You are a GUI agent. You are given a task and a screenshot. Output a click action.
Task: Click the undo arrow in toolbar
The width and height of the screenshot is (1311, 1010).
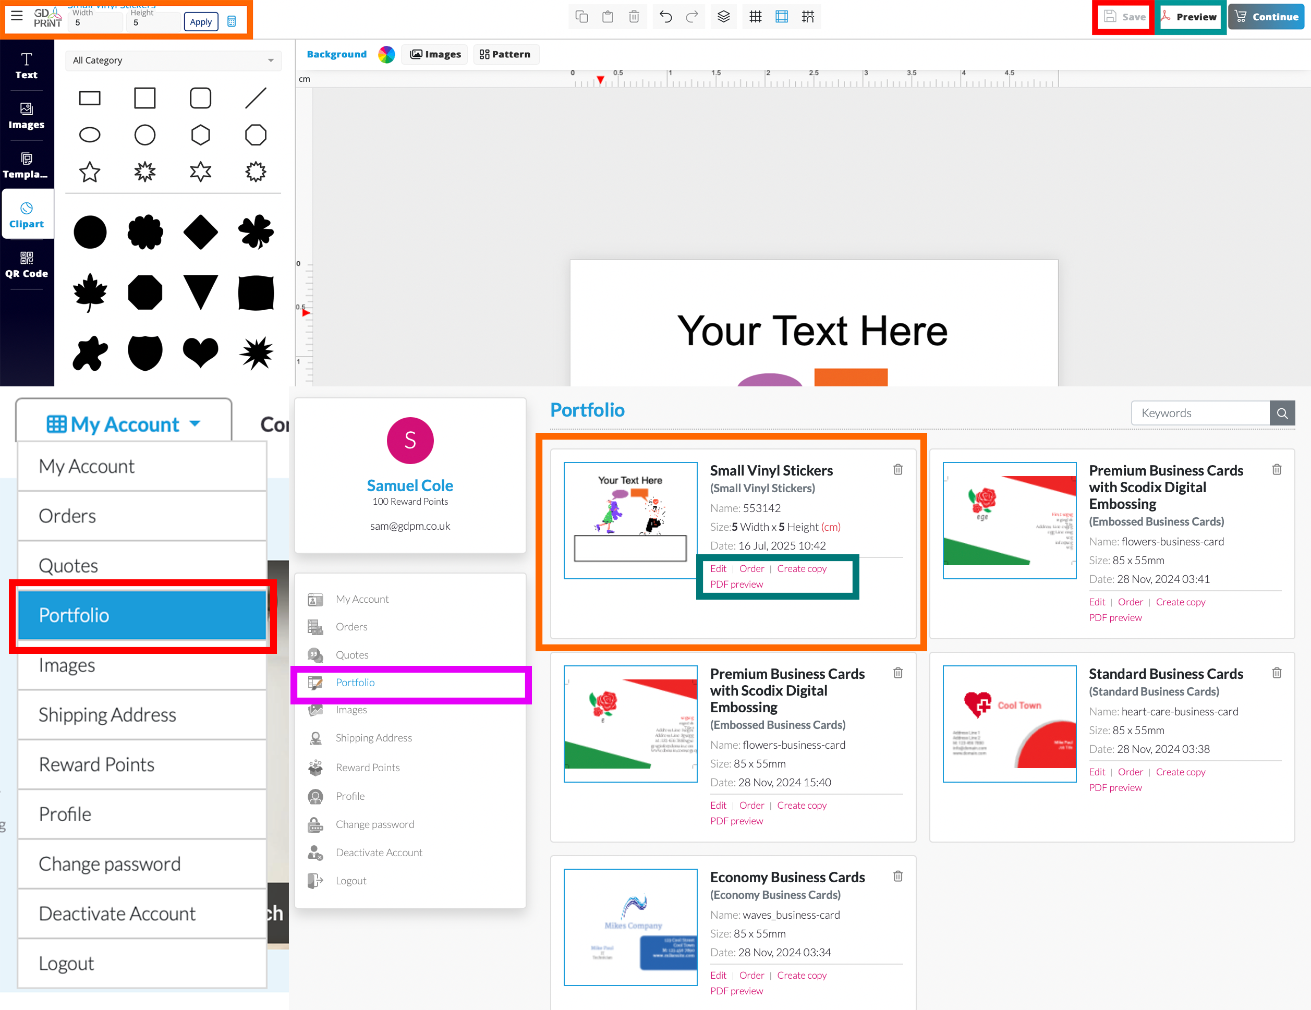click(x=665, y=17)
